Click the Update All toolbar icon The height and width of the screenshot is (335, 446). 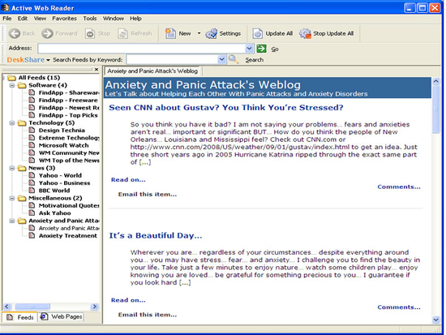[257, 33]
